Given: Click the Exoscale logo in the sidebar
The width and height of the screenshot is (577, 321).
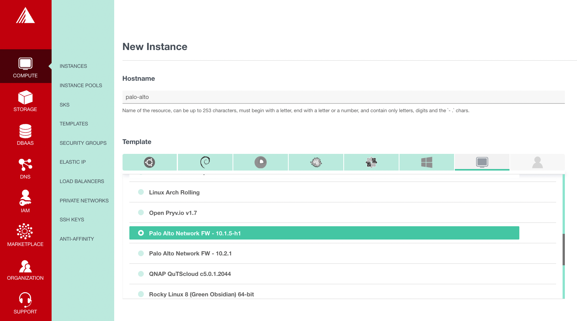Looking at the screenshot, I should [25, 16].
